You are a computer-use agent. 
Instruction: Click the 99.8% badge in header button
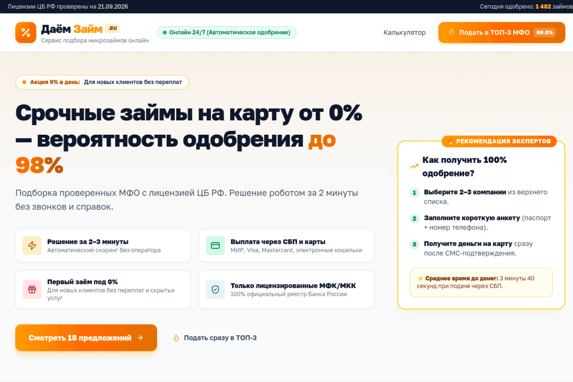point(545,32)
